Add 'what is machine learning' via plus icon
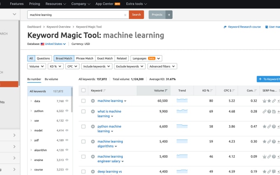 (93, 112)
